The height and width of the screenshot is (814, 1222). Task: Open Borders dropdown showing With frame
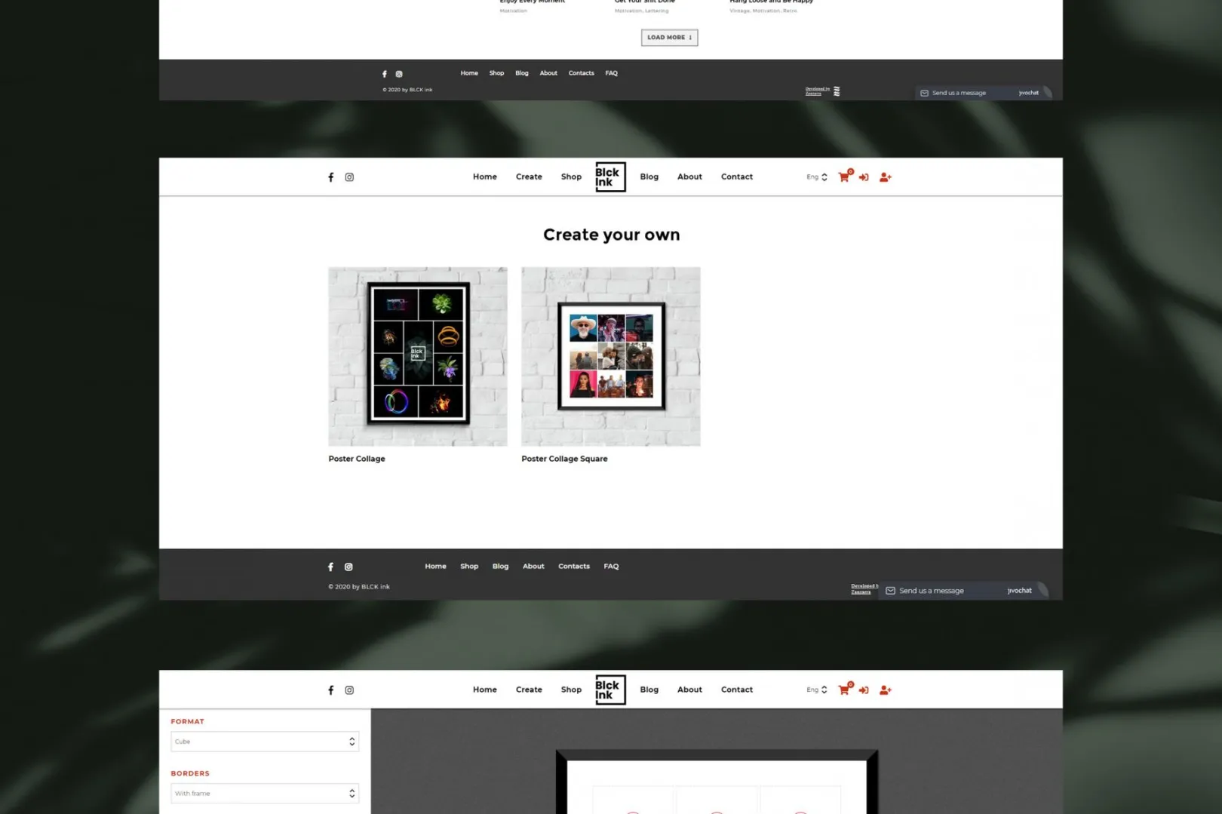click(x=265, y=794)
